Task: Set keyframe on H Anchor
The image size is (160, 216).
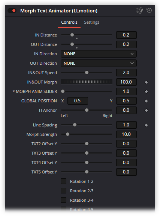Action: tap(146, 110)
